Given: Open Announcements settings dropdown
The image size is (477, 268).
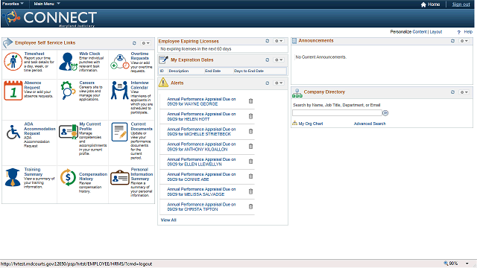Looking at the screenshot, I should [464, 41].
